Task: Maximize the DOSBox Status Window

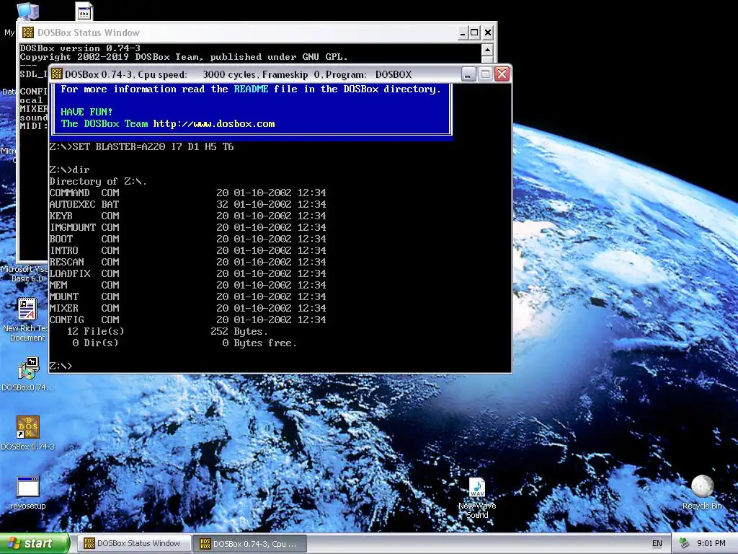Action: click(475, 32)
